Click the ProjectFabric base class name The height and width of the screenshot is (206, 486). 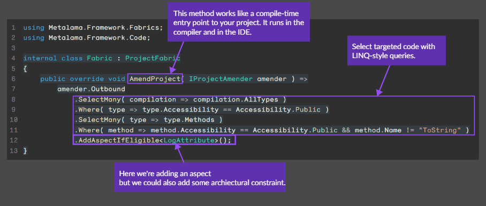153,58
